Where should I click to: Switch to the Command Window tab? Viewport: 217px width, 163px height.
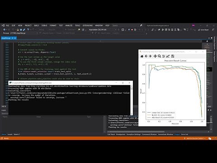pos(149,134)
